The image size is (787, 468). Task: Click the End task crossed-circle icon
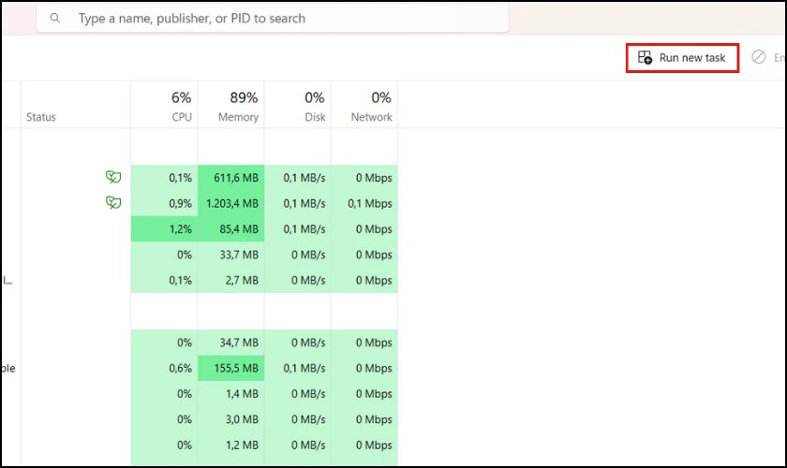(758, 57)
